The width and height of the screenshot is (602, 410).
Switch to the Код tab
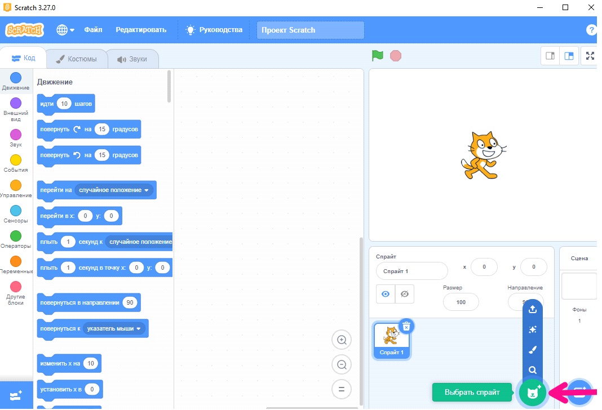(24, 59)
